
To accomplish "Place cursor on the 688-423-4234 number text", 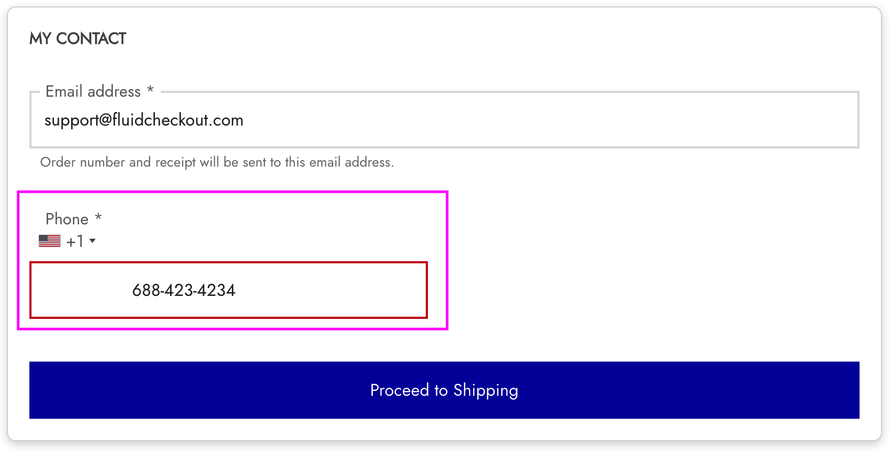I will pos(184,291).
